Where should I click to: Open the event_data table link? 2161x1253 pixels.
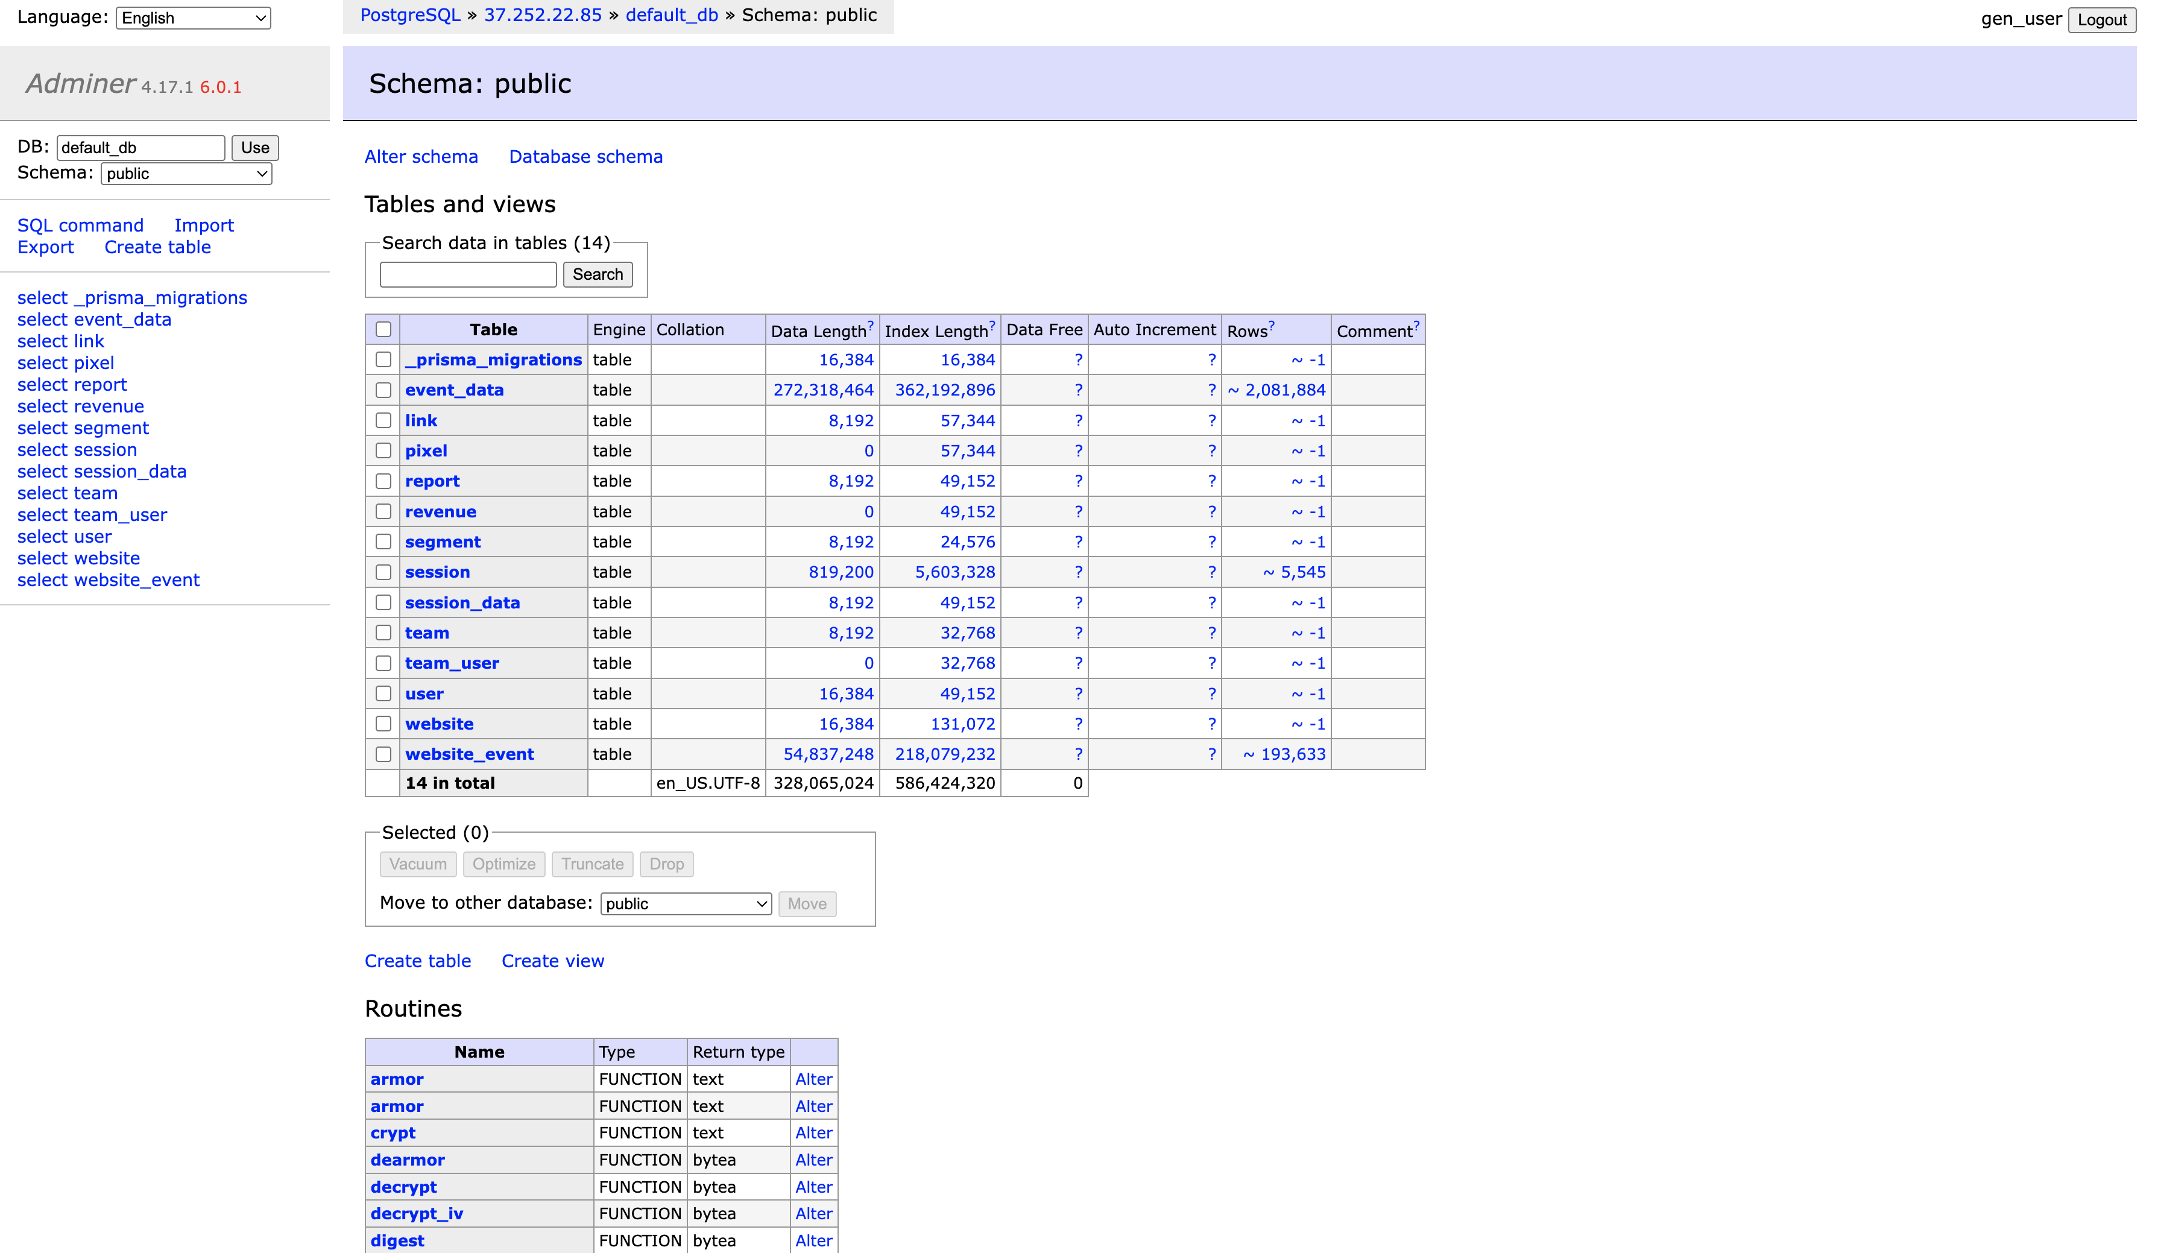pos(455,390)
